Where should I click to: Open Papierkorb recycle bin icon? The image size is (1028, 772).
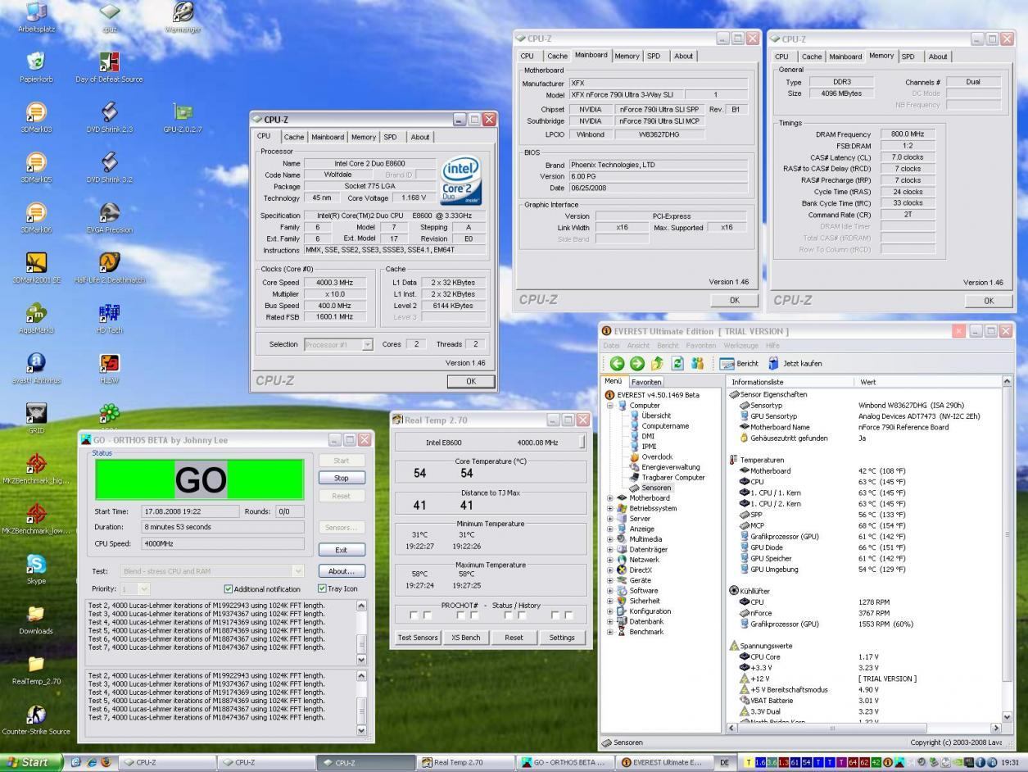[x=36, y=67]
